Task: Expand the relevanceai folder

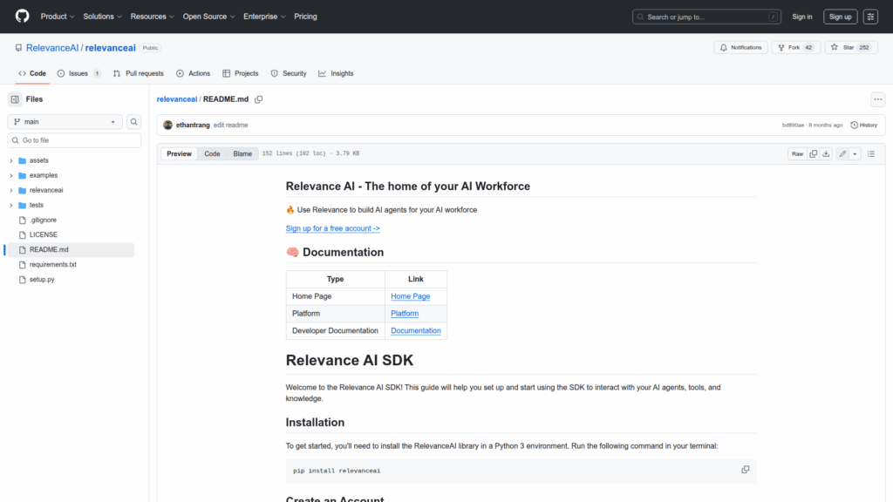Action: click(x=10, y=190)
